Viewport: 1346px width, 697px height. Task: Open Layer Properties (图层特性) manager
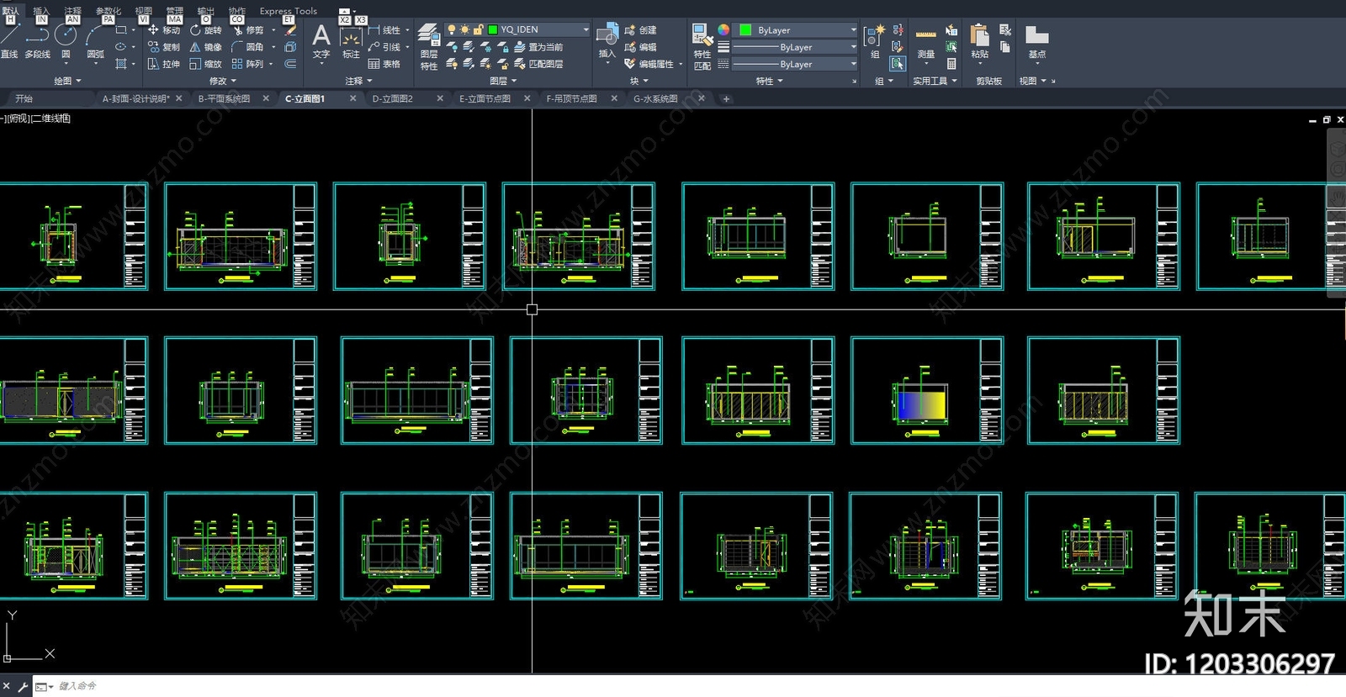tap(429, 46)
